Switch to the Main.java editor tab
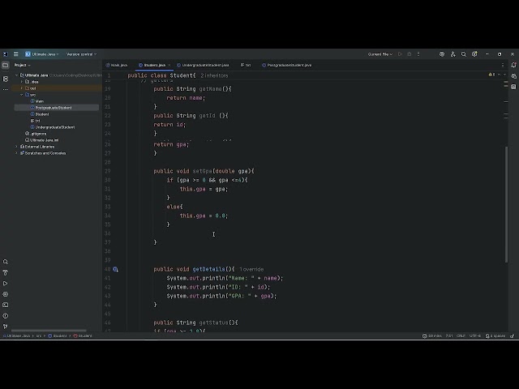Screen dimensions: 519x389 (x=117, y=65)
